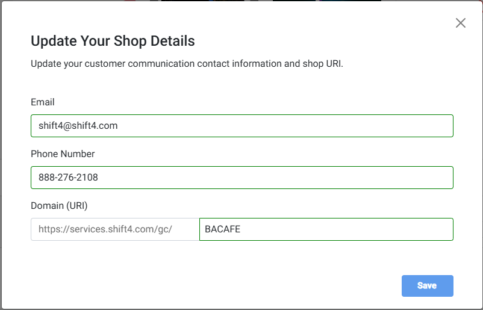Viewport: 483px width, 310px height.
Task: Focus the Email input field
Action: (241, 126)
